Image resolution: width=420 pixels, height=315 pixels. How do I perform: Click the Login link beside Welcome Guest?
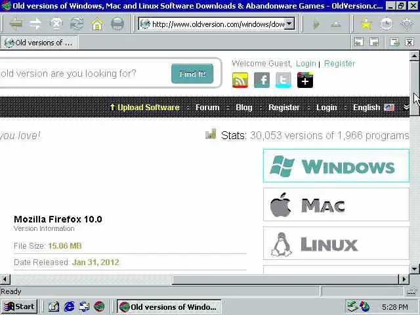click(306, 64)
